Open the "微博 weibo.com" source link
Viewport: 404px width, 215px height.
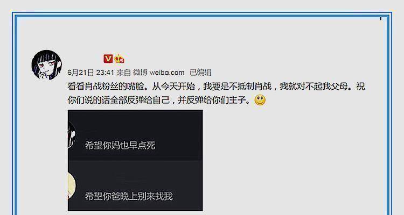coord(159,73)
